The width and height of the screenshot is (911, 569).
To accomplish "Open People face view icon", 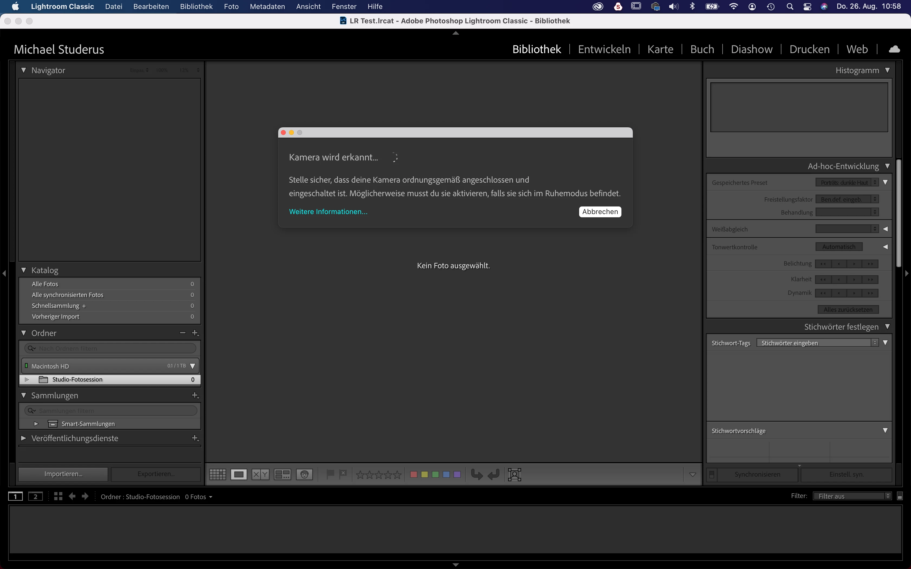I will [x=304, y=474].
